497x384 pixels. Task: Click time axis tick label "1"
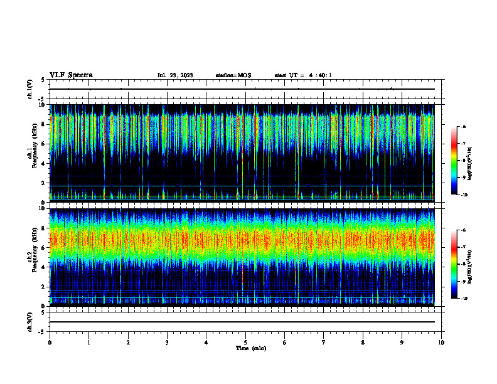pos(88,343)
